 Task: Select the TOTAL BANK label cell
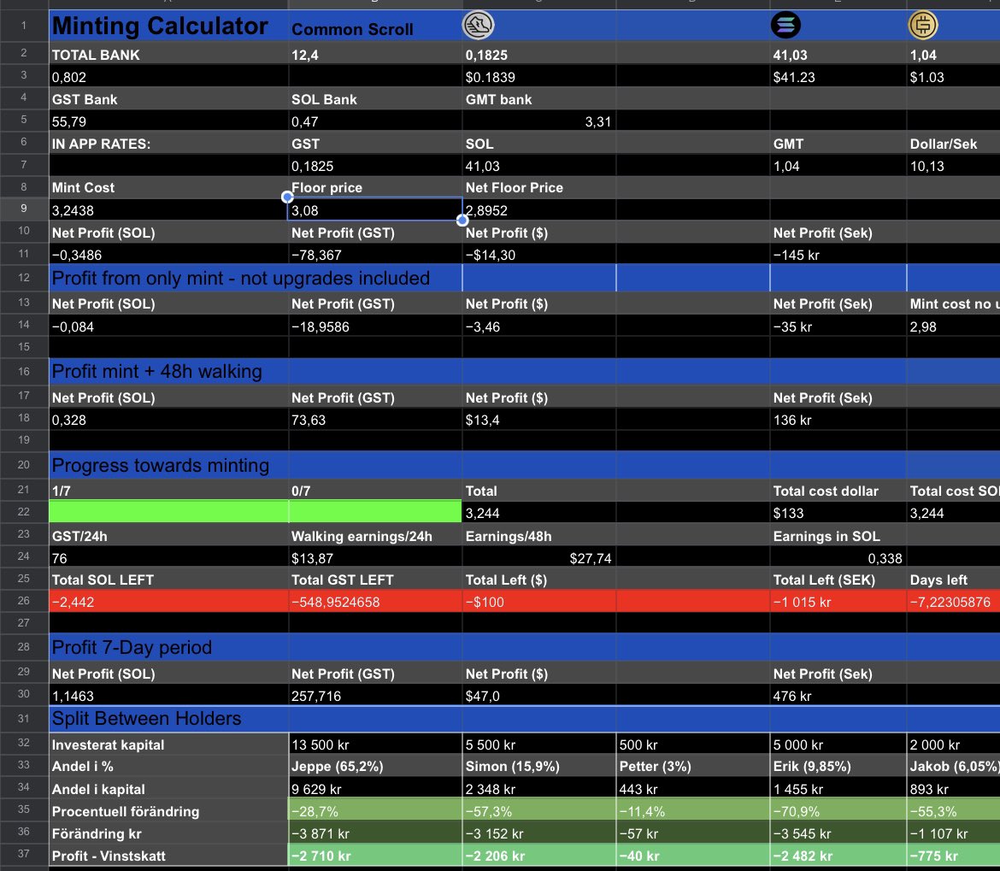click(169, 55)
